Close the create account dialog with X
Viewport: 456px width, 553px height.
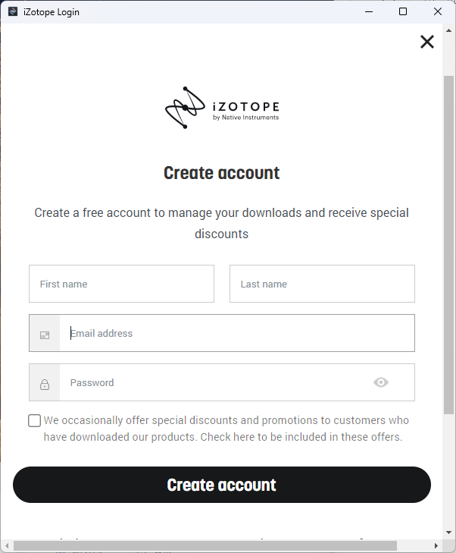[427, 42]
